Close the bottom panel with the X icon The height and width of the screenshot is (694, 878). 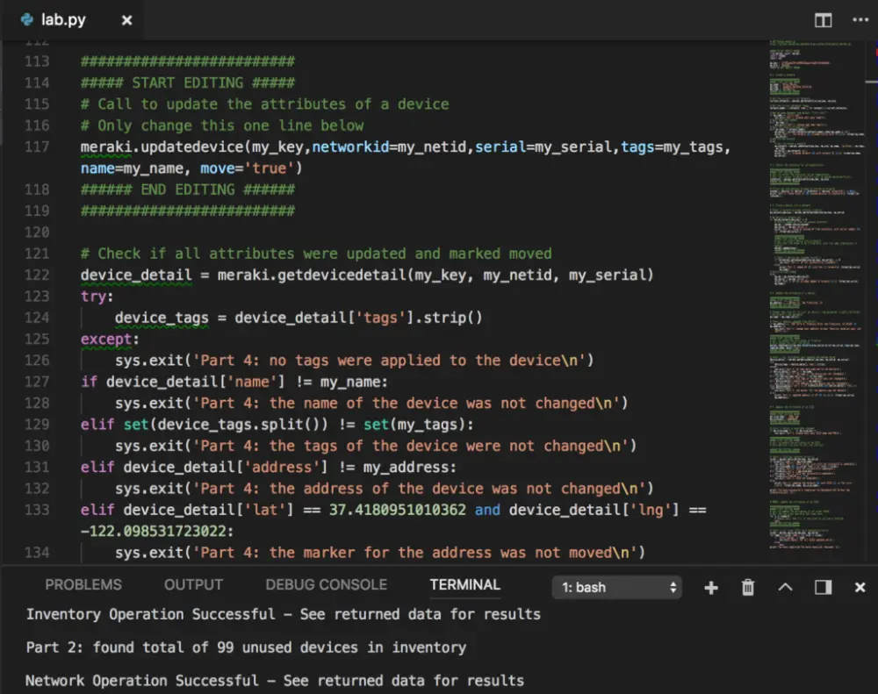pyautogui.click(x=859, y=588)
